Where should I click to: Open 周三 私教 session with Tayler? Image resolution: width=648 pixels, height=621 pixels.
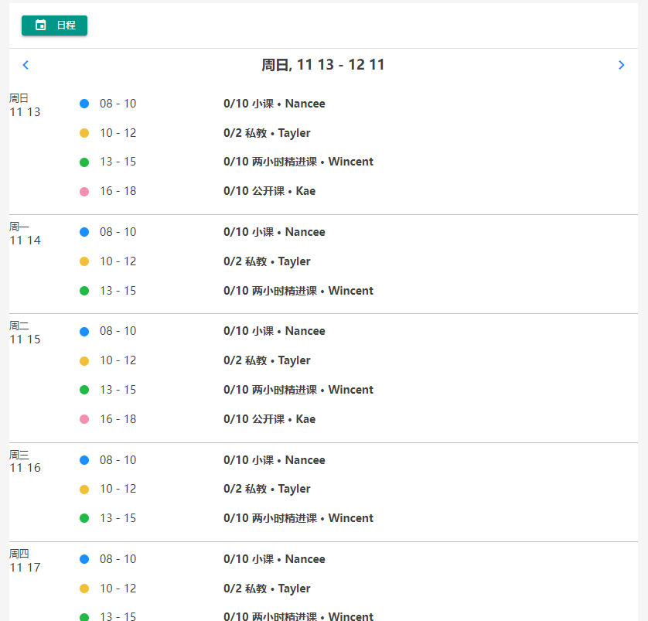267,489
